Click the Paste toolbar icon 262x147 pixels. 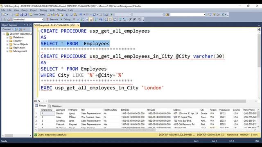[x=75, y=15]
